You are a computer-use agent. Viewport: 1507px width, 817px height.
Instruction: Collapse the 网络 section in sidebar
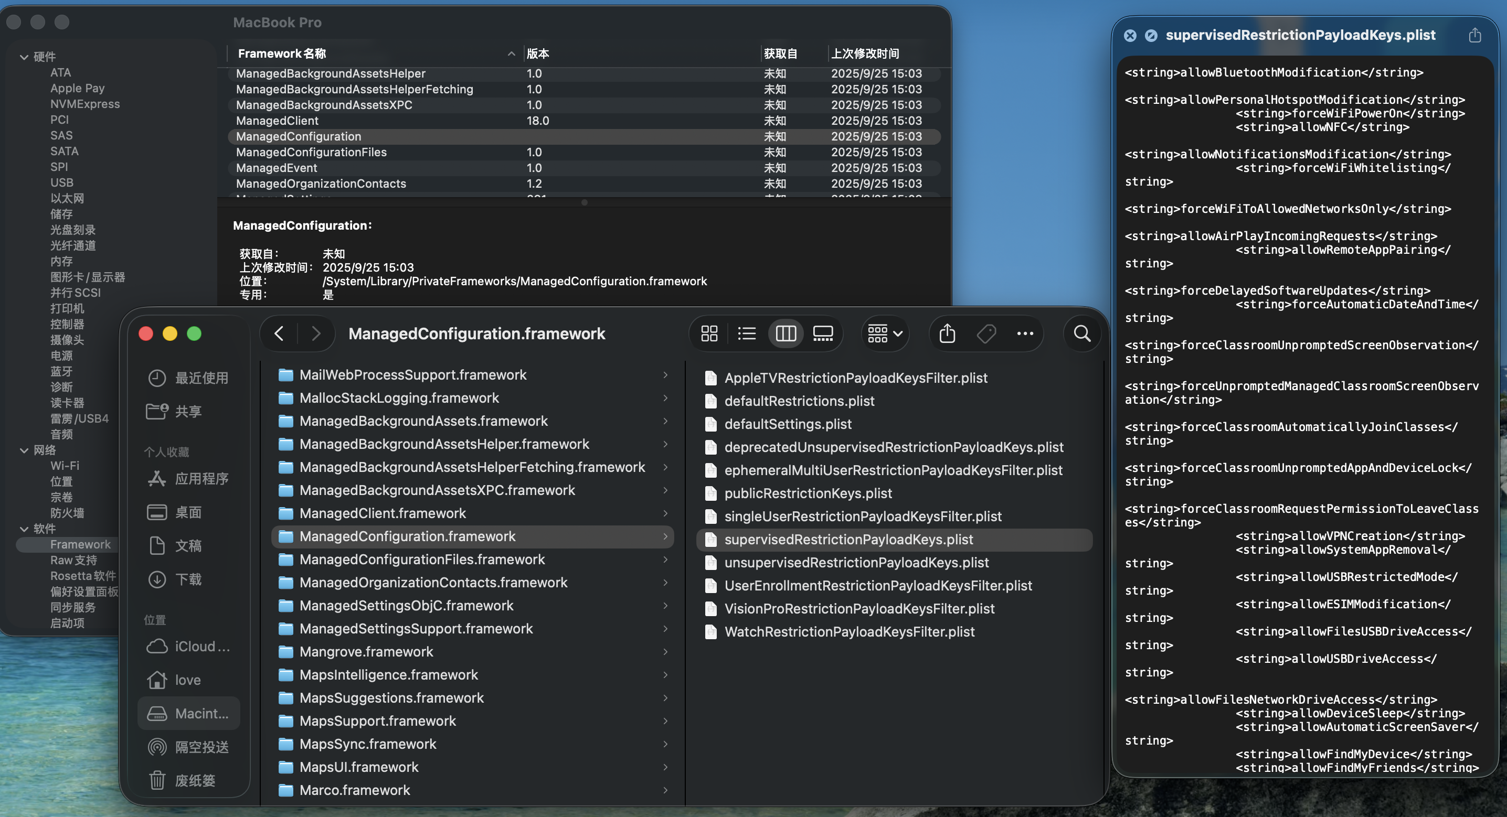pyautogui.click(x=24, y=450)
